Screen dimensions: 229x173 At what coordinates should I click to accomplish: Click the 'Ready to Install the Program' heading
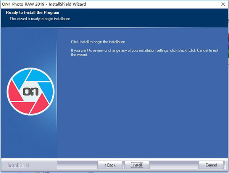32,13
